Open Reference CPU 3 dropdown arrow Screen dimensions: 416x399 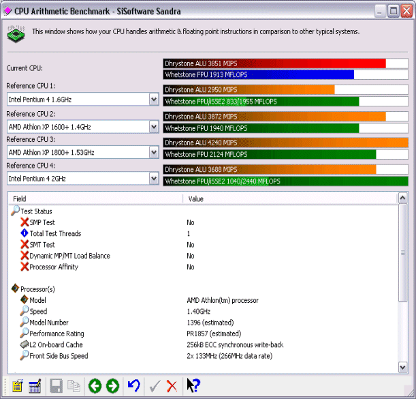[x=154, y=152]
